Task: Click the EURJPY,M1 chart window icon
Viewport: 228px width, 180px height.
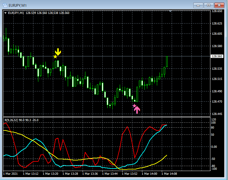Action: [x=5, y=5]
